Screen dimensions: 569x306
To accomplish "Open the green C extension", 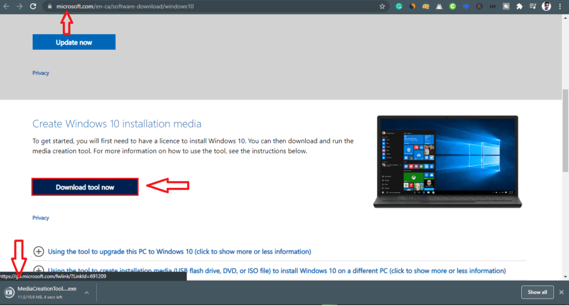I will point(452,6).
